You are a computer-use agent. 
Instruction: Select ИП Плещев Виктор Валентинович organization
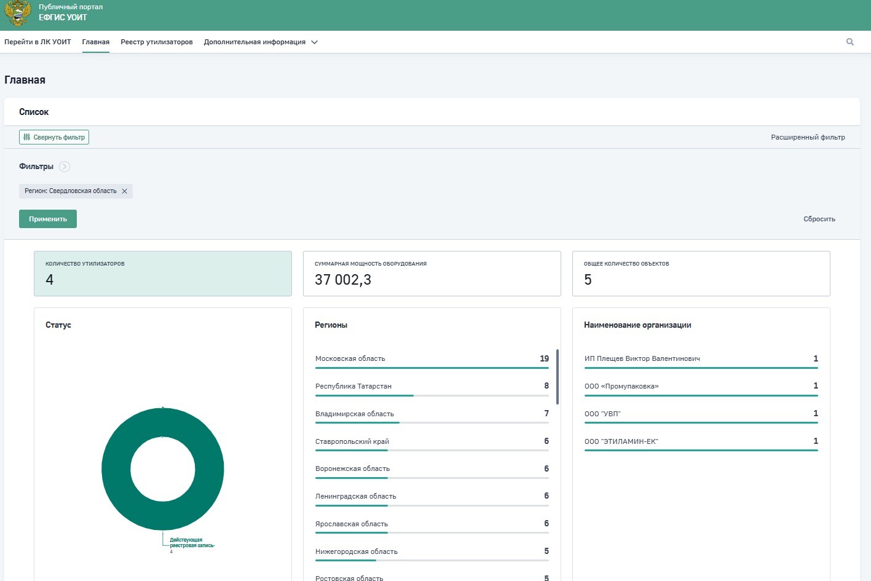(x=701, y=360)
